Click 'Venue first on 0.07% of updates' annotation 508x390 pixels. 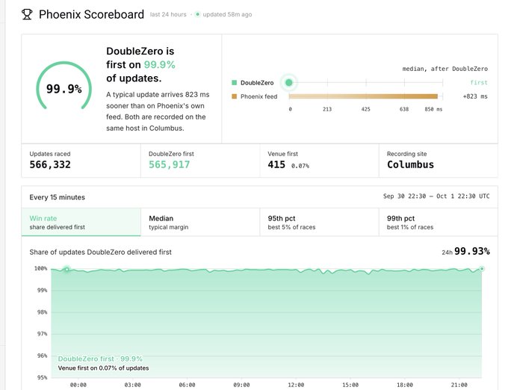103,368
